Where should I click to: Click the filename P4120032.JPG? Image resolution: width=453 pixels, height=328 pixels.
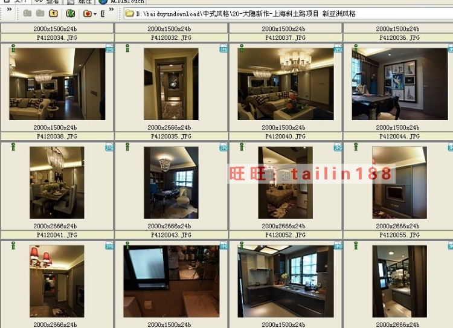[x=172, y=38]
